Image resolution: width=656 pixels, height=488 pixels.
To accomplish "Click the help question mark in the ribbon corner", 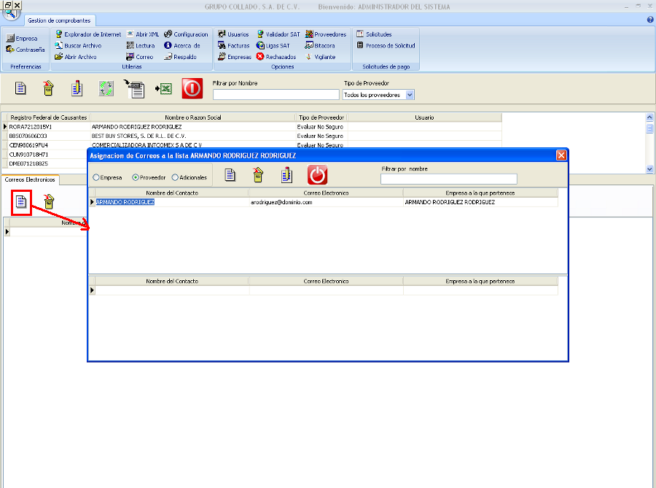I will click(649, 20).
